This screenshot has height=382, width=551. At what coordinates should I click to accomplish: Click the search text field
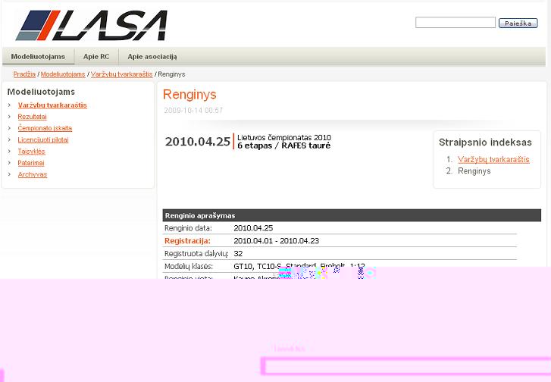[x=455, y=23]
